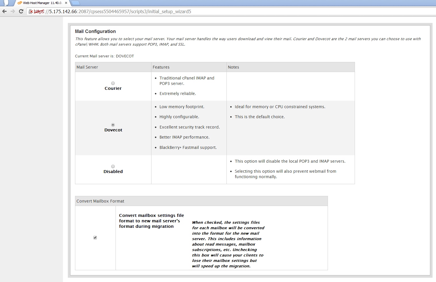Click 'Excellent security track record.' text
Screen dimensions: 436x282
pyautogui.click(x=190, y=127)
